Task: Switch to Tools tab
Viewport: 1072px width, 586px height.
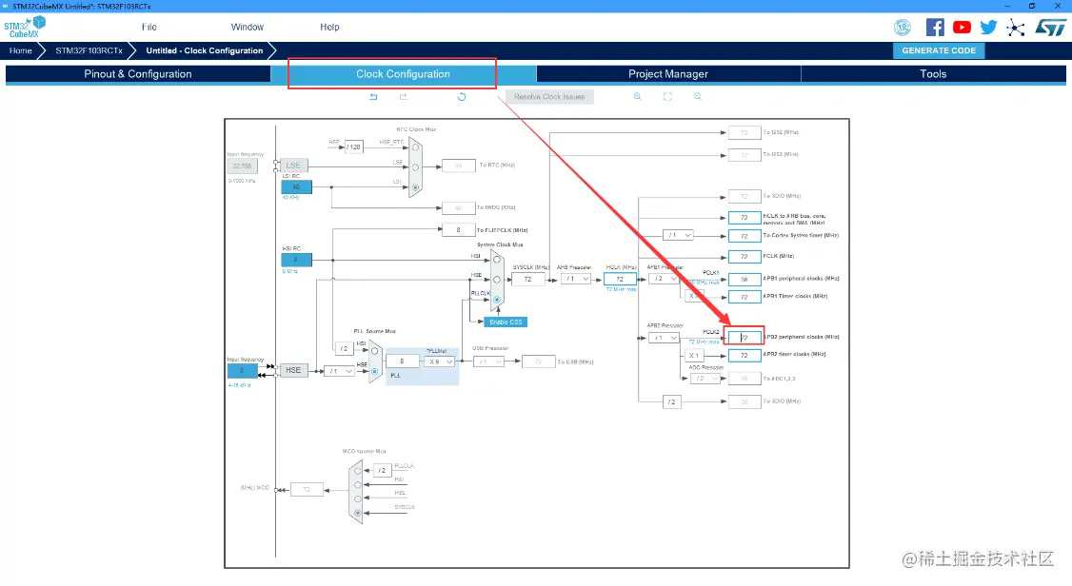Action: pyautogui.click(x=933, y=74)
